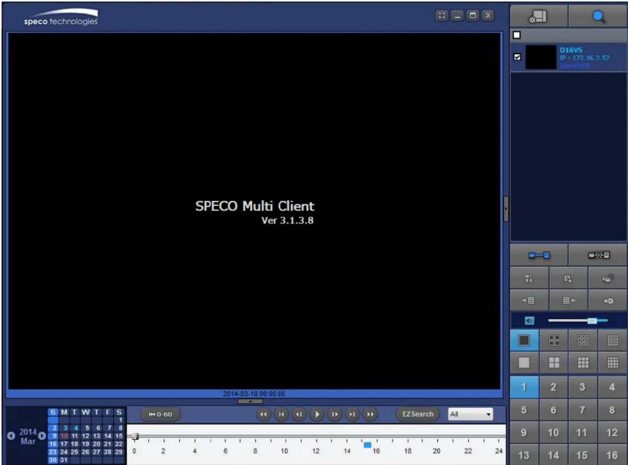Select channel 14 button
Screen dimensions: 628x465
click(x=553, y=455)
